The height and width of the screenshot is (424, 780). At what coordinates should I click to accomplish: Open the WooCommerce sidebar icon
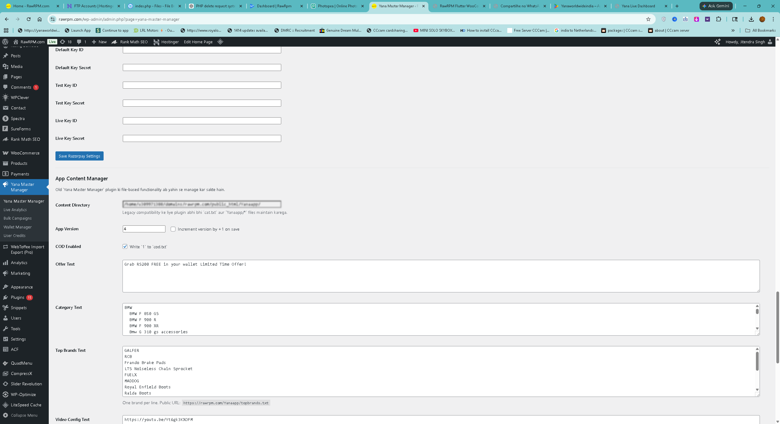tap(5, 153)
